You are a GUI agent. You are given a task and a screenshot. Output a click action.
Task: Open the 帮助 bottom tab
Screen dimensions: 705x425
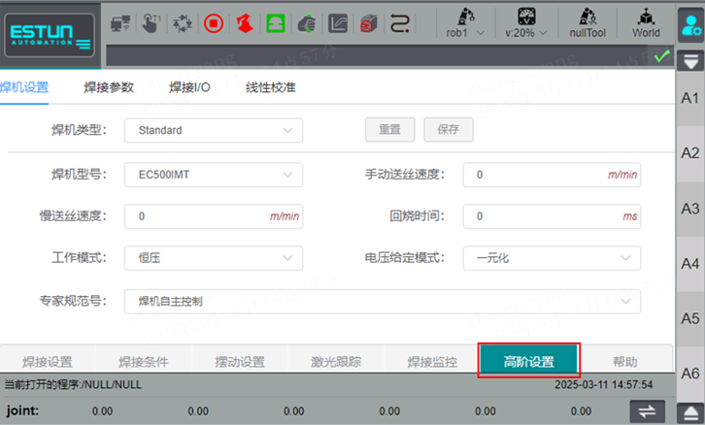625,361
